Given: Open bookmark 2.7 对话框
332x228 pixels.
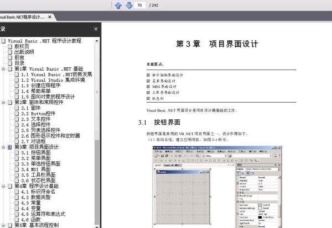Looking at the screenshot, I should (x=33, y=141).
